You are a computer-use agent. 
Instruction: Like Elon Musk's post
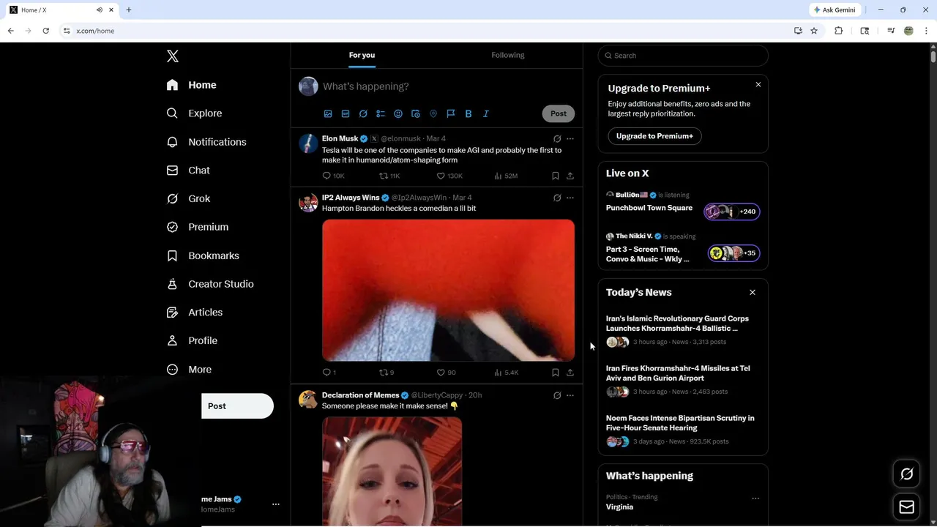point(449,176)
